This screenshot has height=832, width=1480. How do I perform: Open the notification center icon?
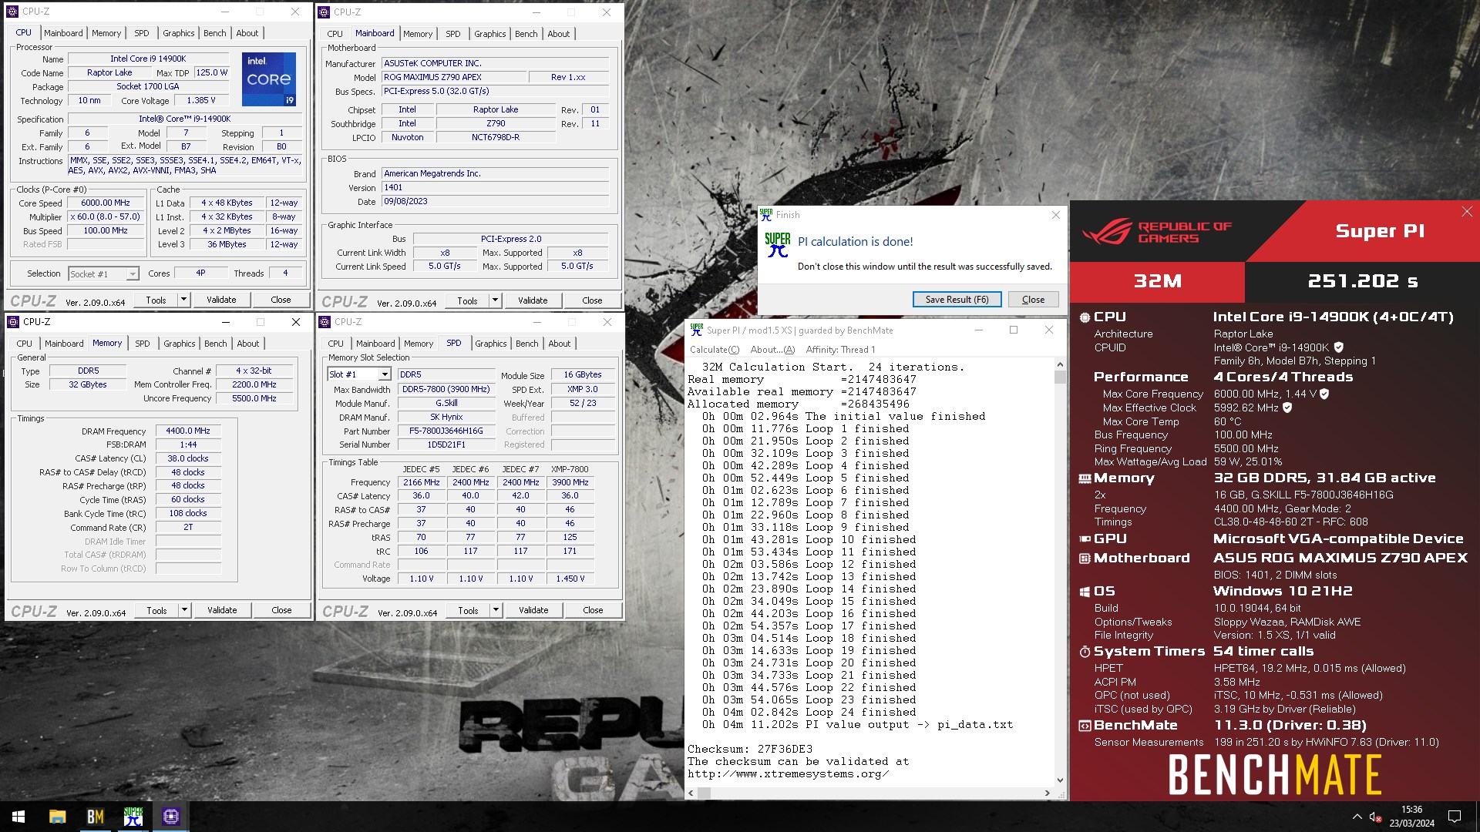(1455, 817)
